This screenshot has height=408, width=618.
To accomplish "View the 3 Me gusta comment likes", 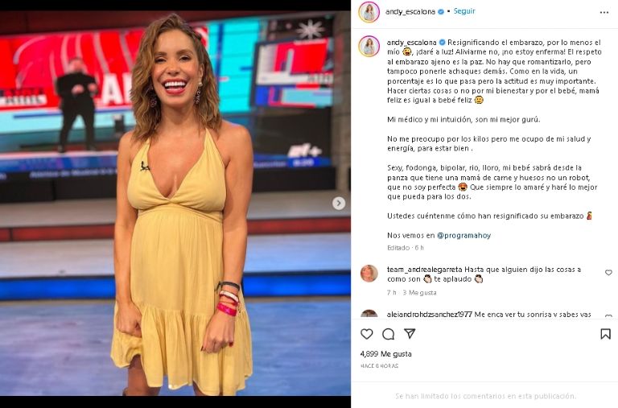I will (419, 292).
